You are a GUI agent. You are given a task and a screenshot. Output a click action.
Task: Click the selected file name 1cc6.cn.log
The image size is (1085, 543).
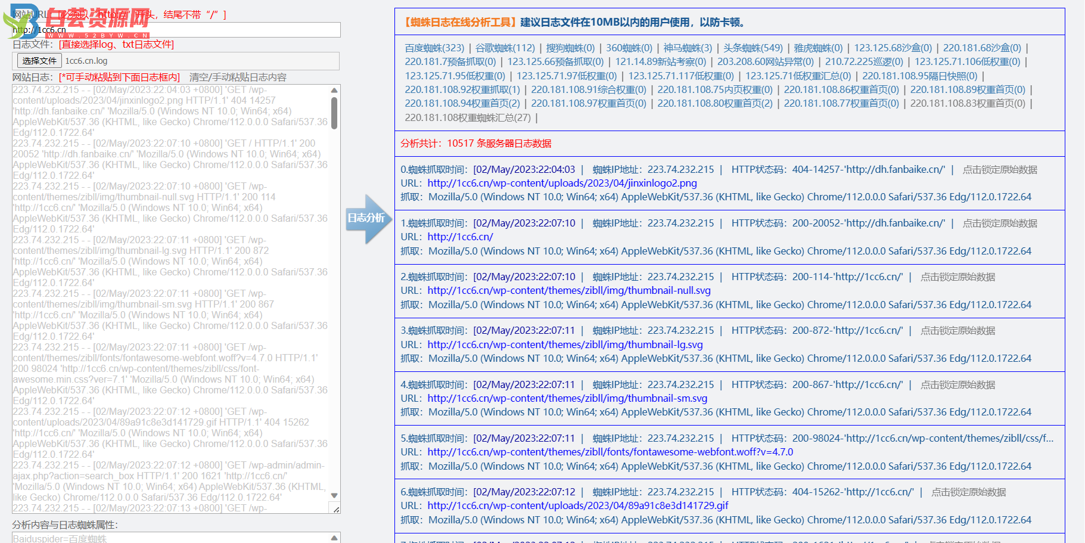click(x=86, y=61)
